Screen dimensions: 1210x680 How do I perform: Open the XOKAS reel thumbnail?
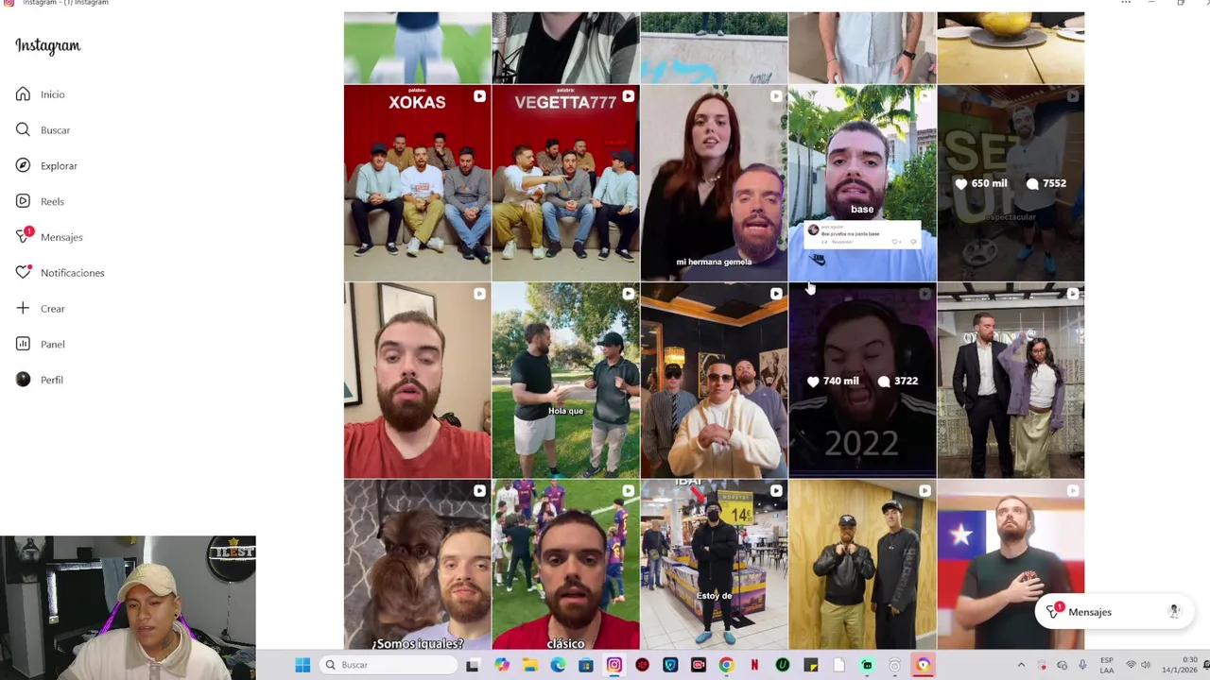(417, 183)
